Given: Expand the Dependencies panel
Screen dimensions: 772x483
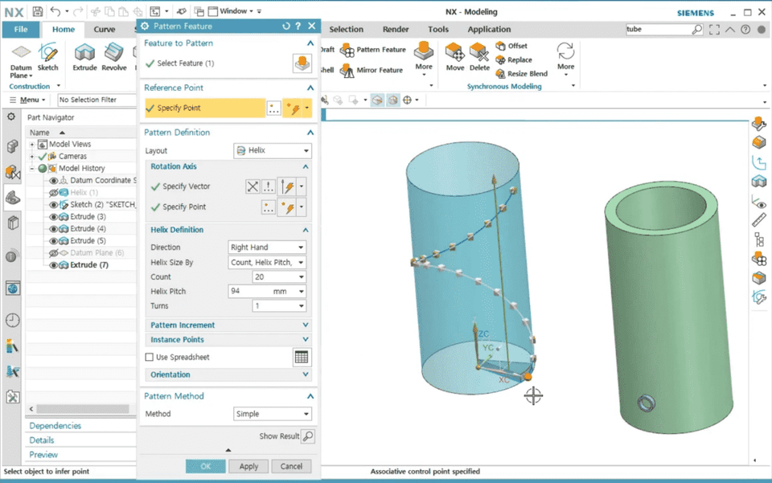Looking at the screenshot, I should [x=55, y=426].
